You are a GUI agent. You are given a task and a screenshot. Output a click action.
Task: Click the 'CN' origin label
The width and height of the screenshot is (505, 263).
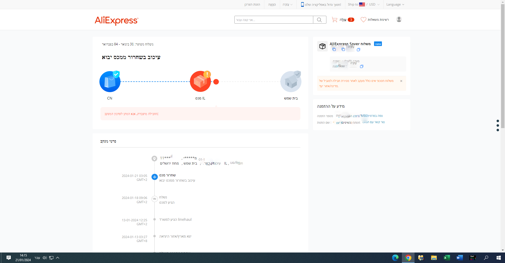point(110,98)
